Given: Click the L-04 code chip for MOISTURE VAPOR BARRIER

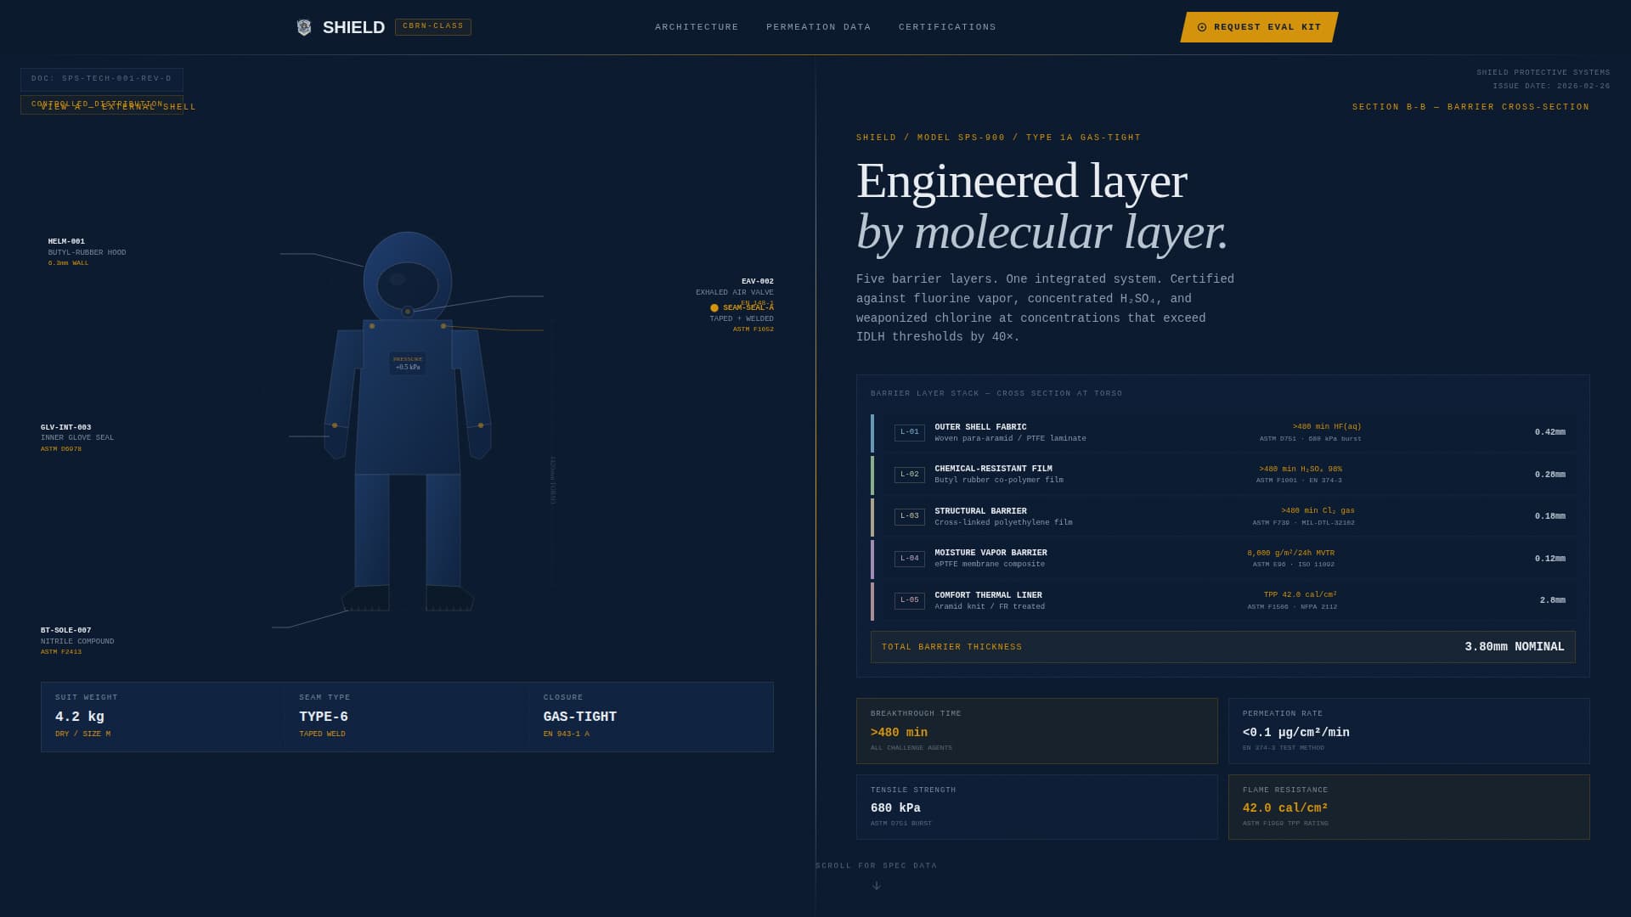Looking at the screenshot, I should (910, 558).
